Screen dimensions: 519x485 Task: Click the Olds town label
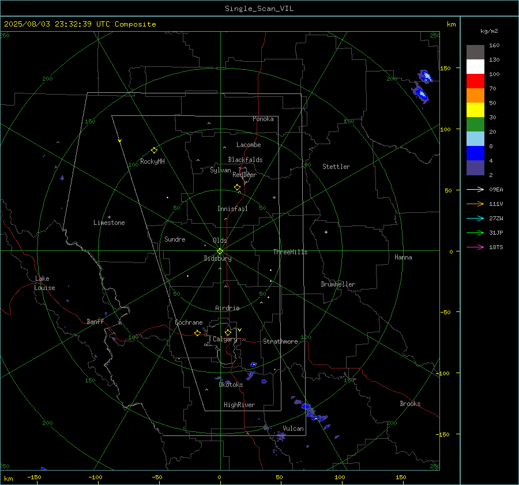point(220,240)
